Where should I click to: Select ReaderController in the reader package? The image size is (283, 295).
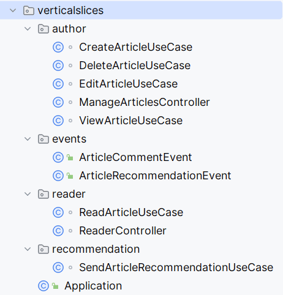click(x=123, y=231)
